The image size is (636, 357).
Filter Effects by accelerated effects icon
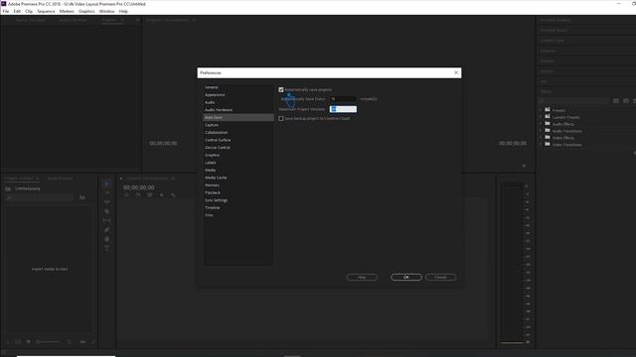click(x=616, y=101)
